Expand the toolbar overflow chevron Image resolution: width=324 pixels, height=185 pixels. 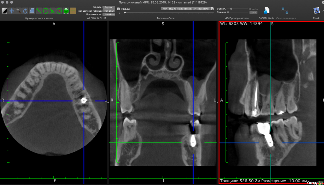pyautogui.click(x=323, y=11)
